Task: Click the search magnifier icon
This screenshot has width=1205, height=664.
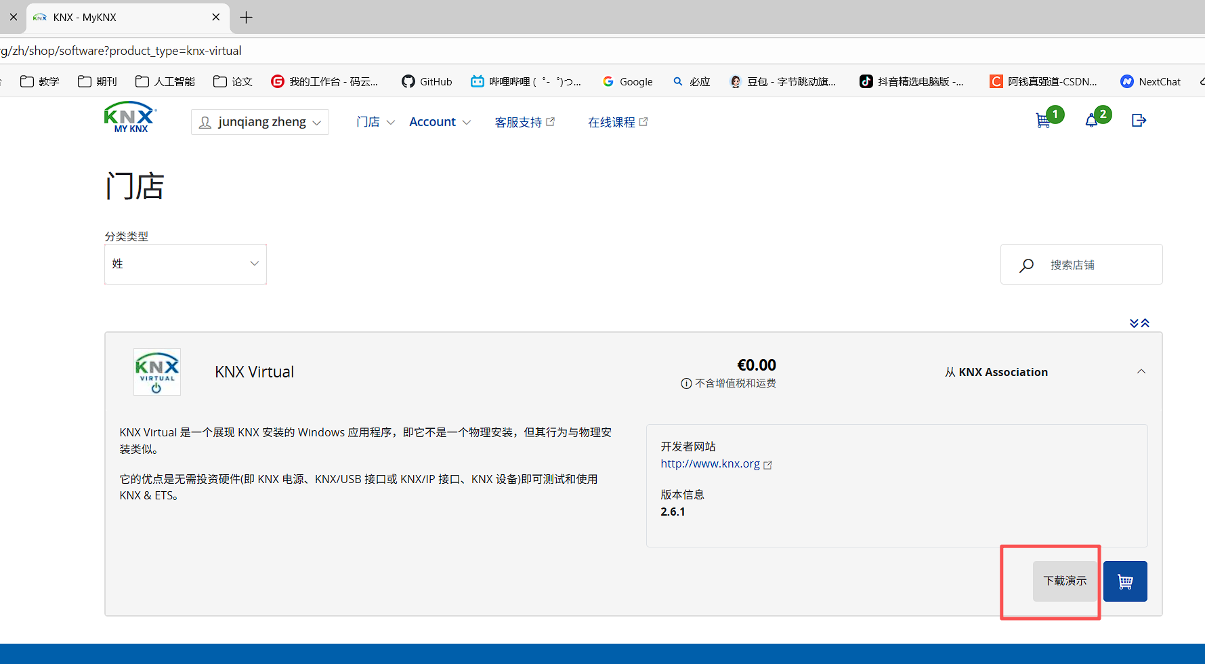Action: point(1026,266)
